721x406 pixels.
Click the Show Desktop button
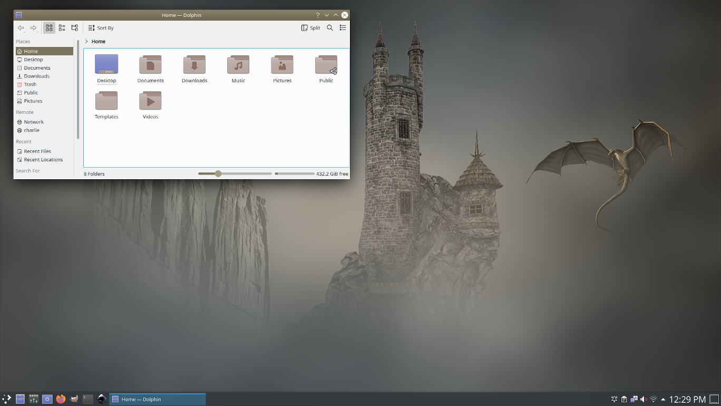pos(714,399)
